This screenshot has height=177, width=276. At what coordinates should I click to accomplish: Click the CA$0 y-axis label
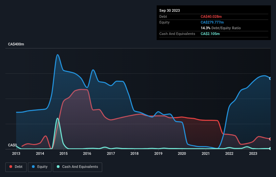click(12, 145)
